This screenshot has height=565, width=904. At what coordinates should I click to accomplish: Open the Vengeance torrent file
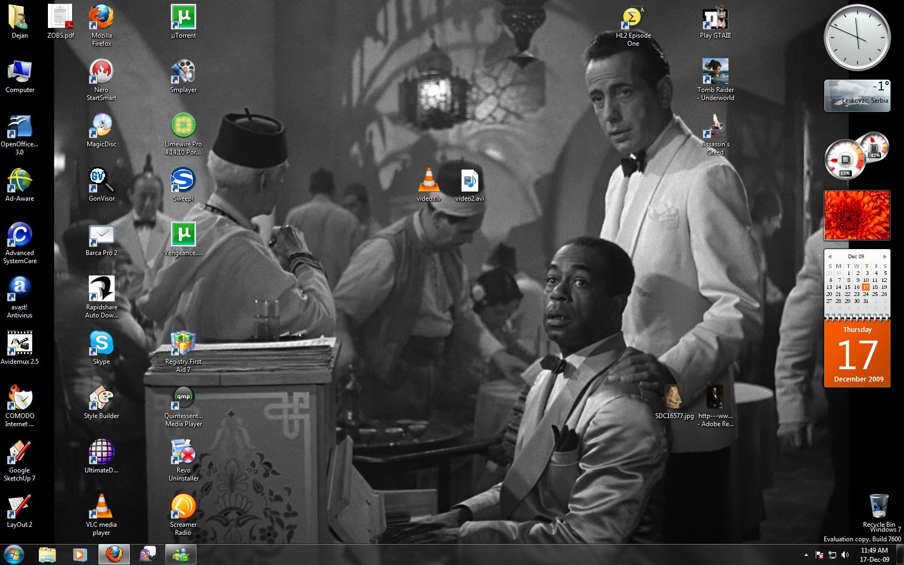pos(183,239)
